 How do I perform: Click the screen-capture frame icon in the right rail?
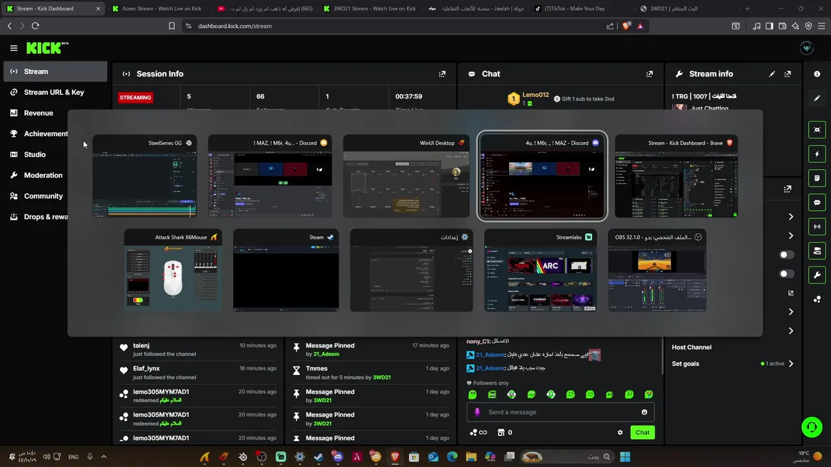click(x=817, y=130)
